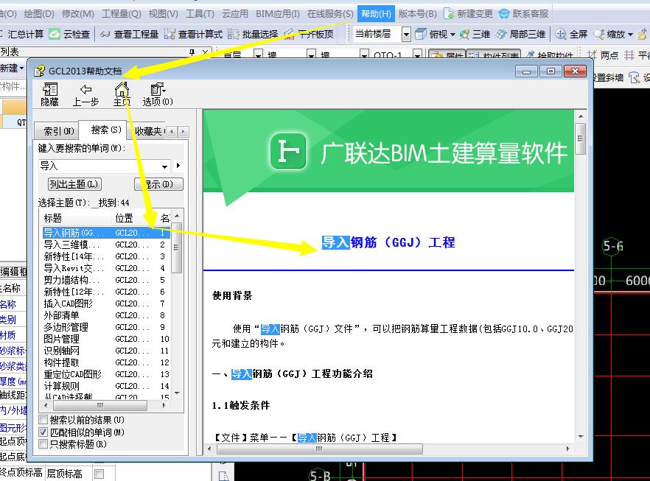Expand the QTQ-1 component dropdown
This screenshot has width=650, height=481.
[x=417, y=55]
